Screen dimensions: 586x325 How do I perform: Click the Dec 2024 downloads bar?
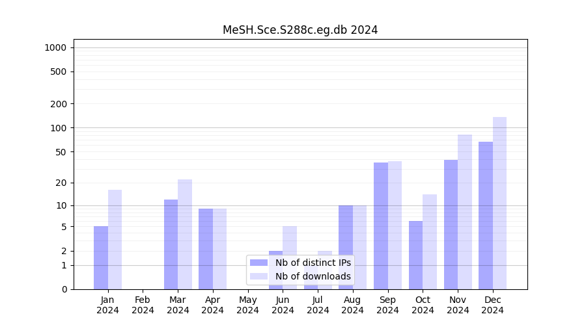pyautogui.click(x=499, y=203)
